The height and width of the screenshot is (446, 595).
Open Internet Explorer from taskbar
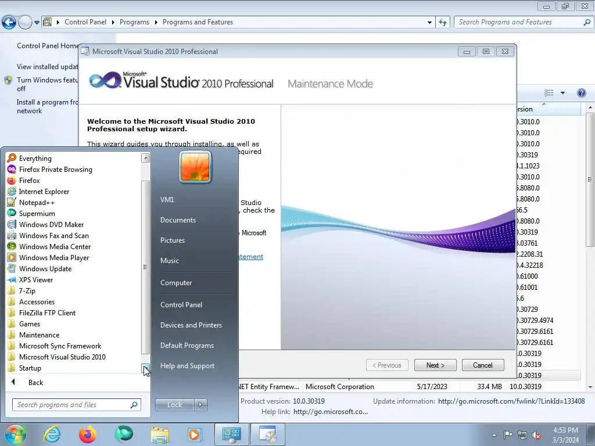tap(52, 434)
